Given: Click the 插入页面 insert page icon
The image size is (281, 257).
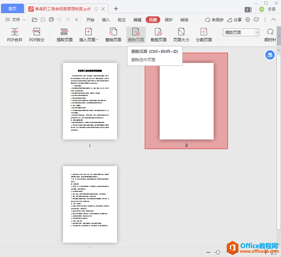Looking at the screenshot, I should point(88,32).
